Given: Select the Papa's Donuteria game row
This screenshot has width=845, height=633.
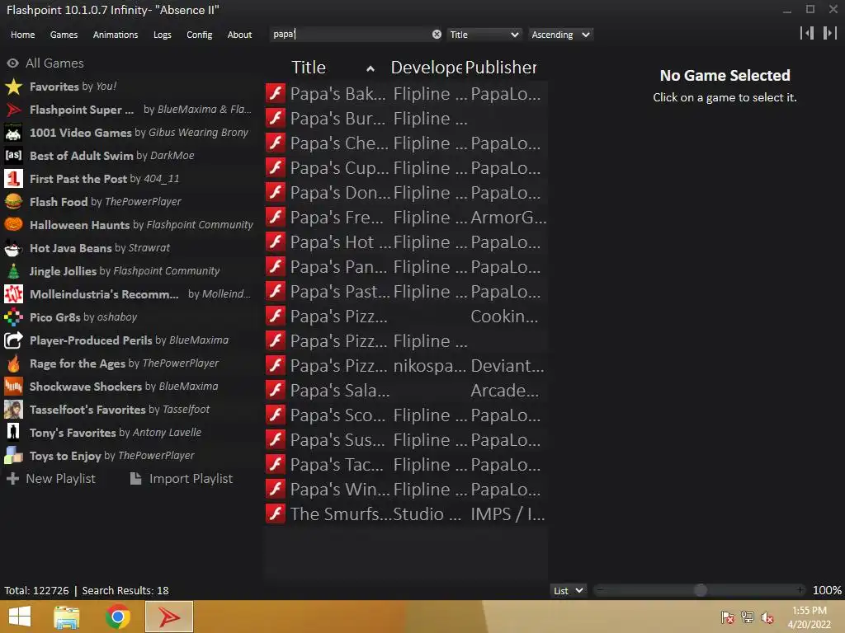Looking at the screenshot, I should pos(406,192).
